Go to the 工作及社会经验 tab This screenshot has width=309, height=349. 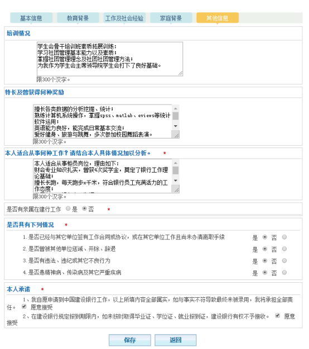pos(124,18)
